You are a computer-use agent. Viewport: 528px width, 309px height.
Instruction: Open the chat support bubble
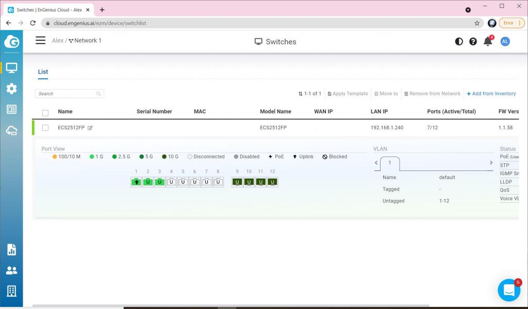pos(509,290)
